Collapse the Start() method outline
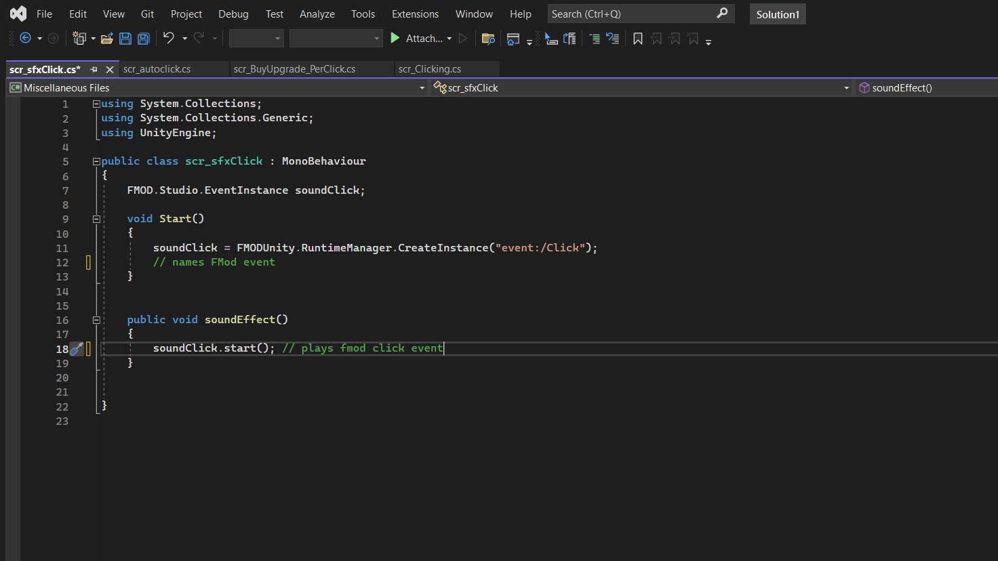The width and height of the screenshot is (998, 561). coord(96,219)
